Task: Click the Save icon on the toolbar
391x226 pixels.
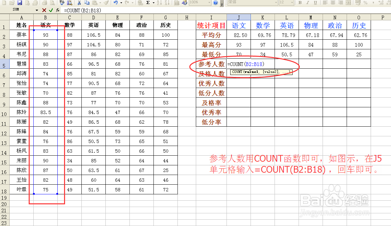Action: tap(20, 3)
